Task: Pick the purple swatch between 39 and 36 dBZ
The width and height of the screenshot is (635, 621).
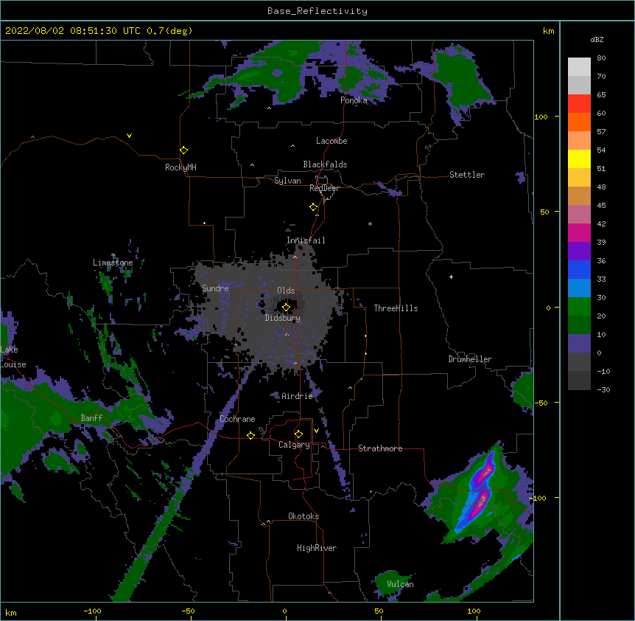Action: tap(579, 251)
